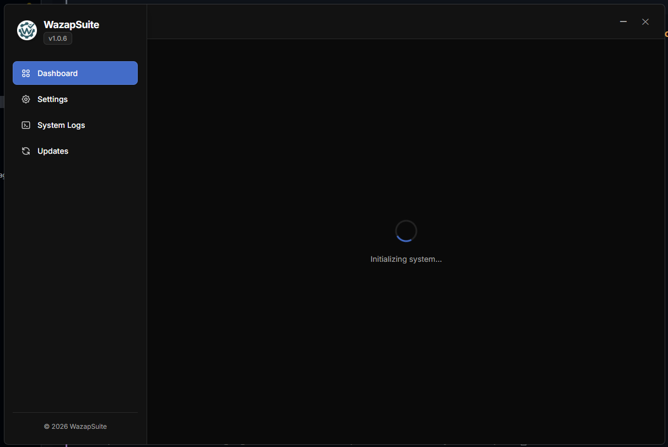The image size is (668, 447).
Task: Close the WazapSuite application
Action: point(645,21)
